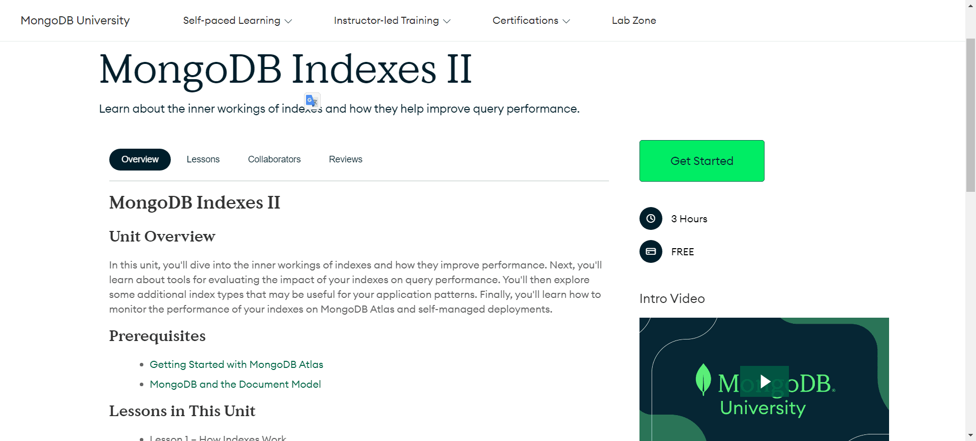Go to MongoDB University home

point(75,20)
